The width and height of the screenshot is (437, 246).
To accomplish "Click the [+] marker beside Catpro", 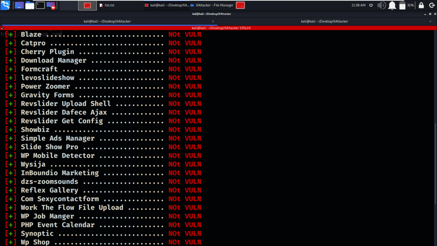I will [x=10, y=43].
